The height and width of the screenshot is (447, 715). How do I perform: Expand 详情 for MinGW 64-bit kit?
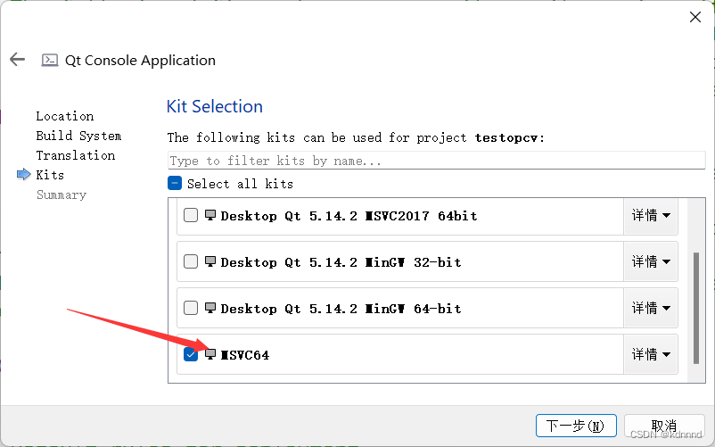tap(651, 309)
